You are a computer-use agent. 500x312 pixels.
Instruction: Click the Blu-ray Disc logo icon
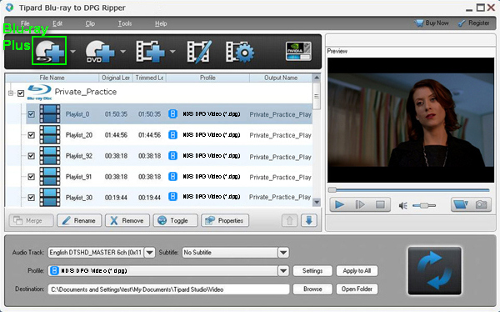point(39,93)
